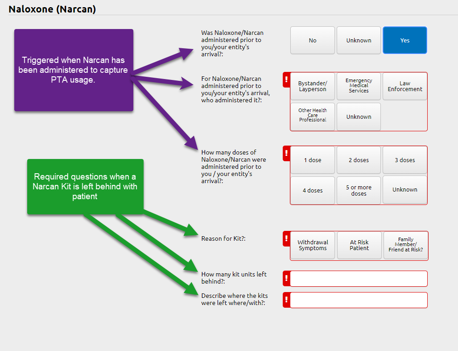Screen dimensions: 458x351
Task: Select 4 doses
Action: (x=313, y=190)
